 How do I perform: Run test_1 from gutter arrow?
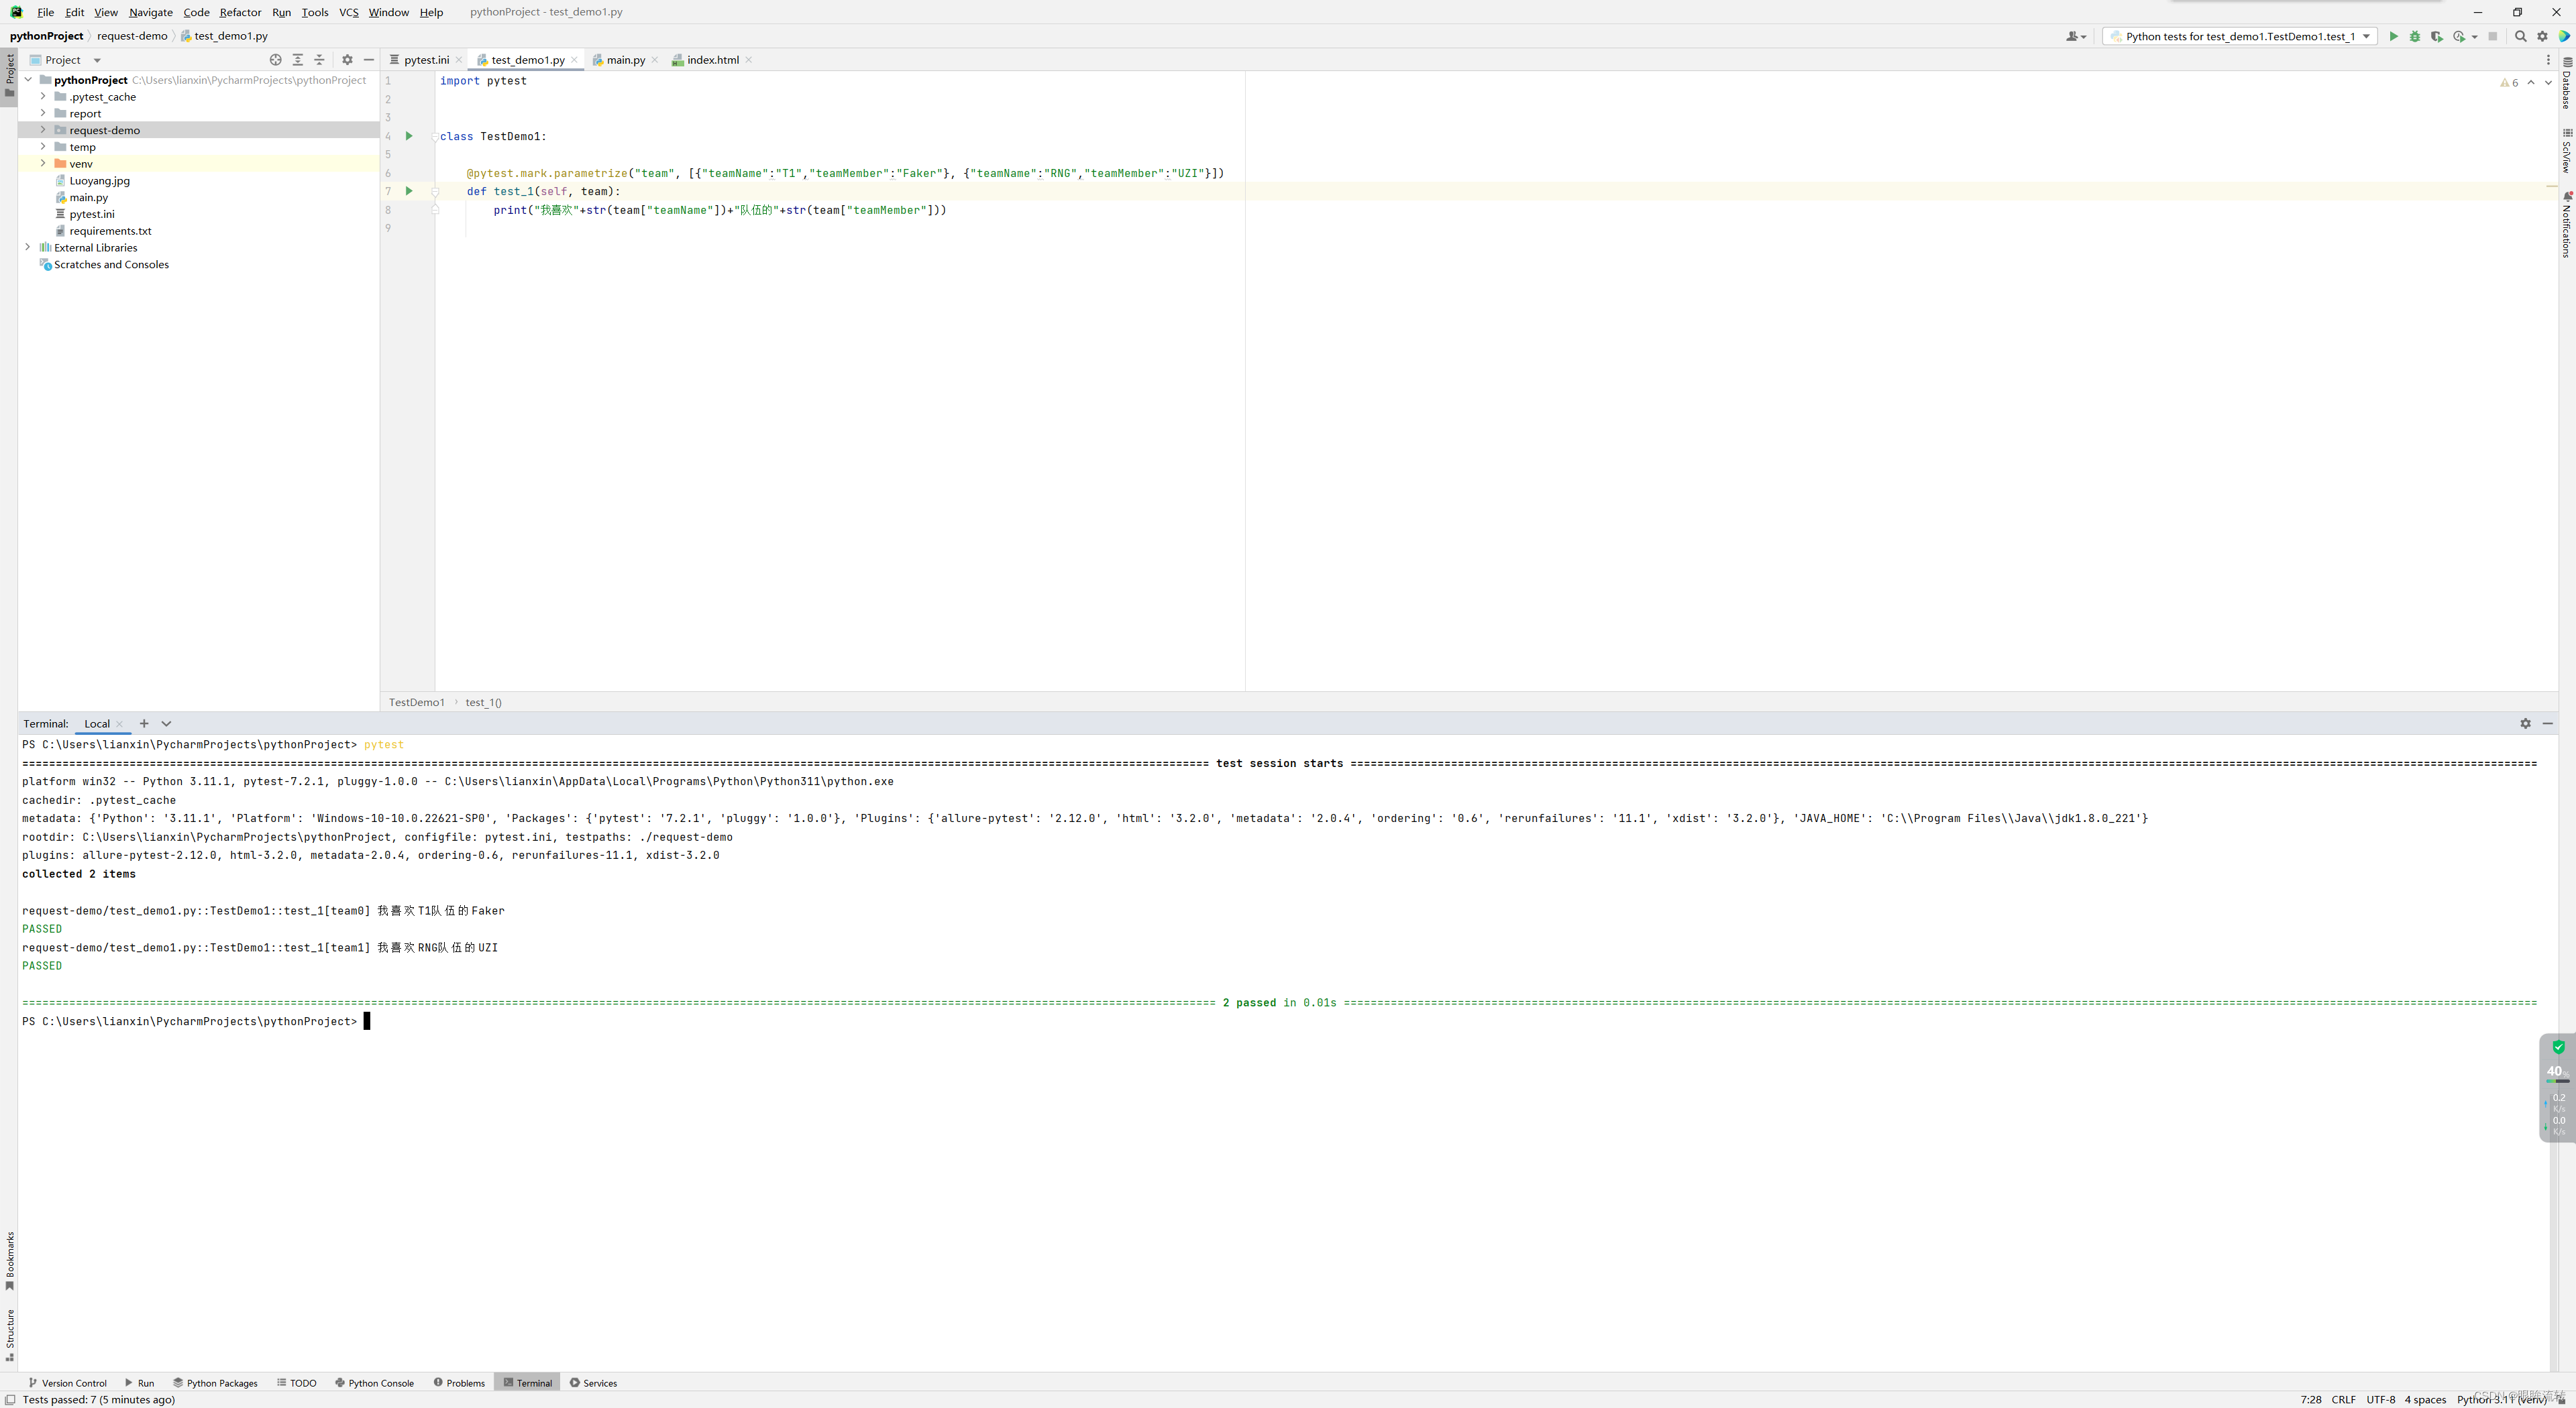tap(409, 191)
